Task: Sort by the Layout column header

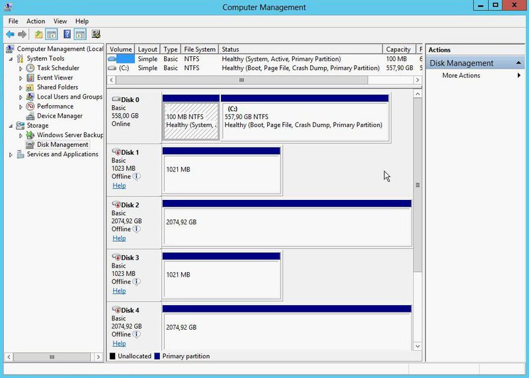Action: (x=147, y=50)
